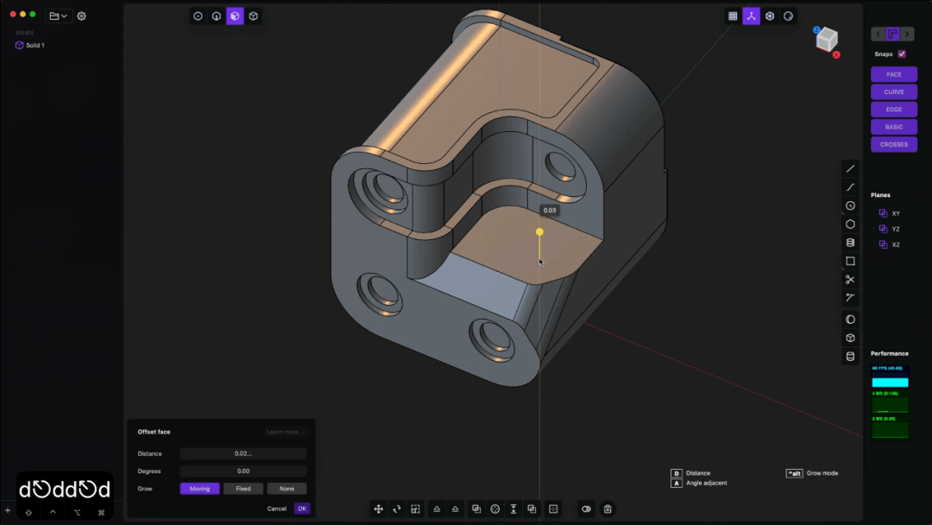
Task: Go to previous snap panel chevron
Action: 878,35
